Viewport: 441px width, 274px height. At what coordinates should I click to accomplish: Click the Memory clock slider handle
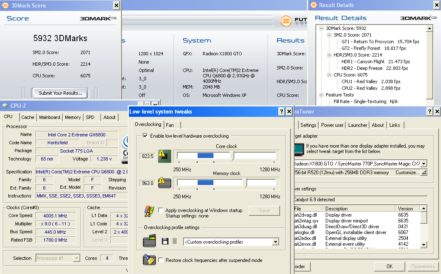[x=245, y=183]
